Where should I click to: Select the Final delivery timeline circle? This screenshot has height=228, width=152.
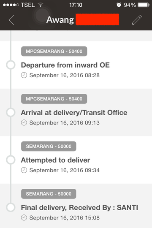click(x=11, y=207)
